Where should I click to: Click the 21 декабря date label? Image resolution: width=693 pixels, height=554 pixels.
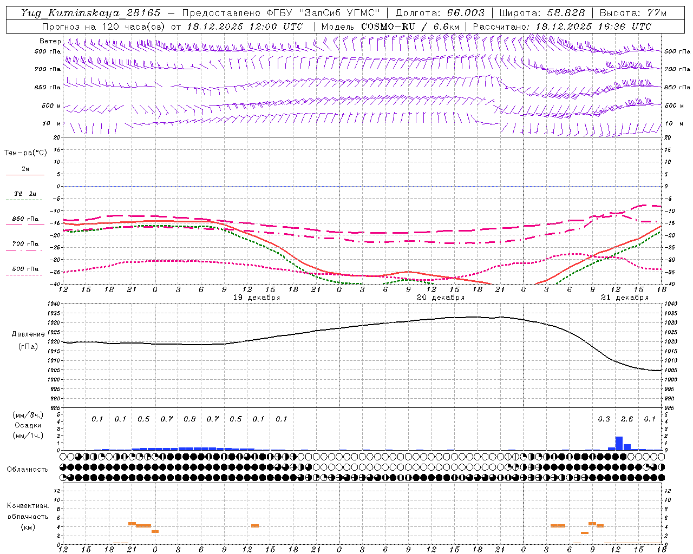click(624, 298)
